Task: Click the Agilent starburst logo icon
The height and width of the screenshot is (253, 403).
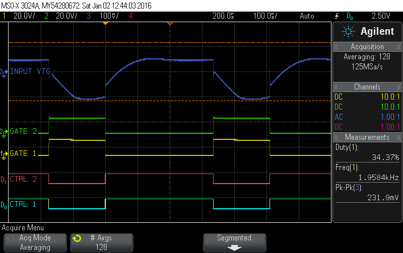Action: [x=348, y=32]
